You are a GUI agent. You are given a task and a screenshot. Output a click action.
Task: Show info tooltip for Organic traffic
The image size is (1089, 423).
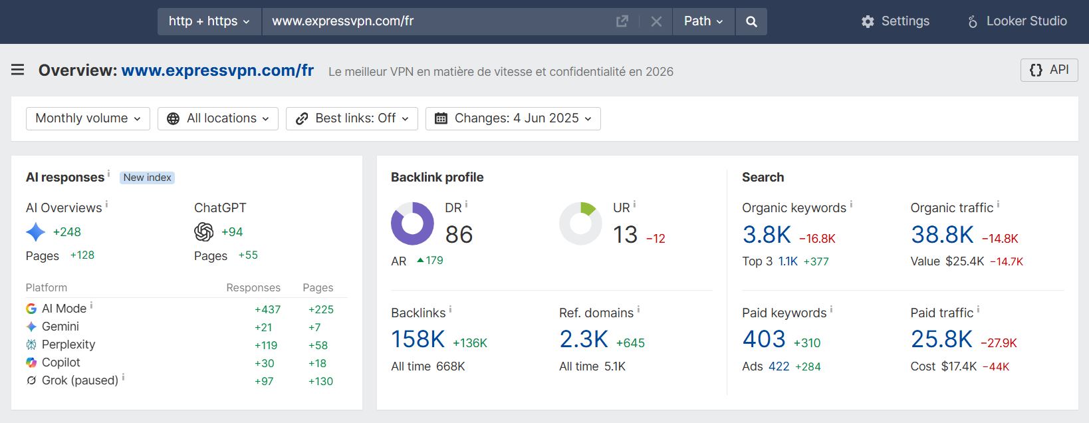[998, 204]
